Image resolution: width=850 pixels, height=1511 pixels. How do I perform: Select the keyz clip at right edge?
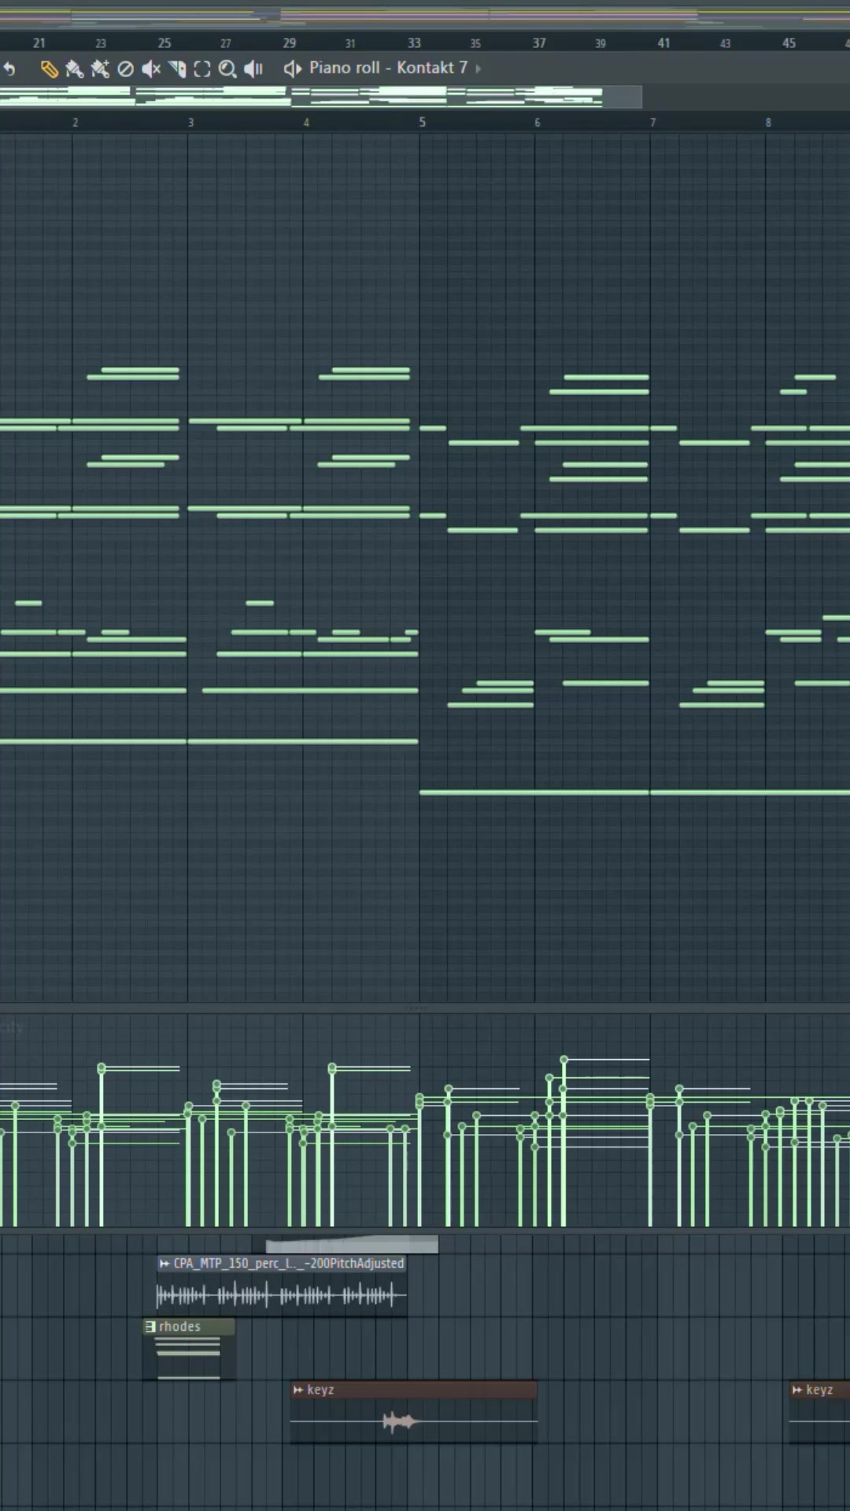pyautogui.click(x=819, y=1412)
